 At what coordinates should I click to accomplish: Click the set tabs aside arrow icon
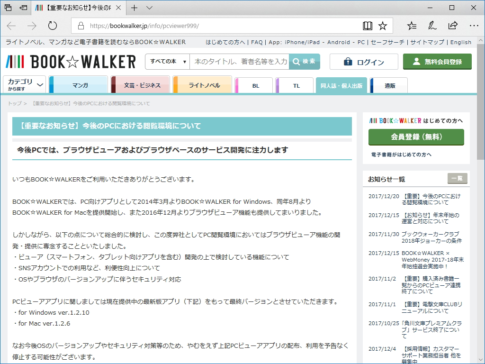pyautogui.click(x=24, y=8)
